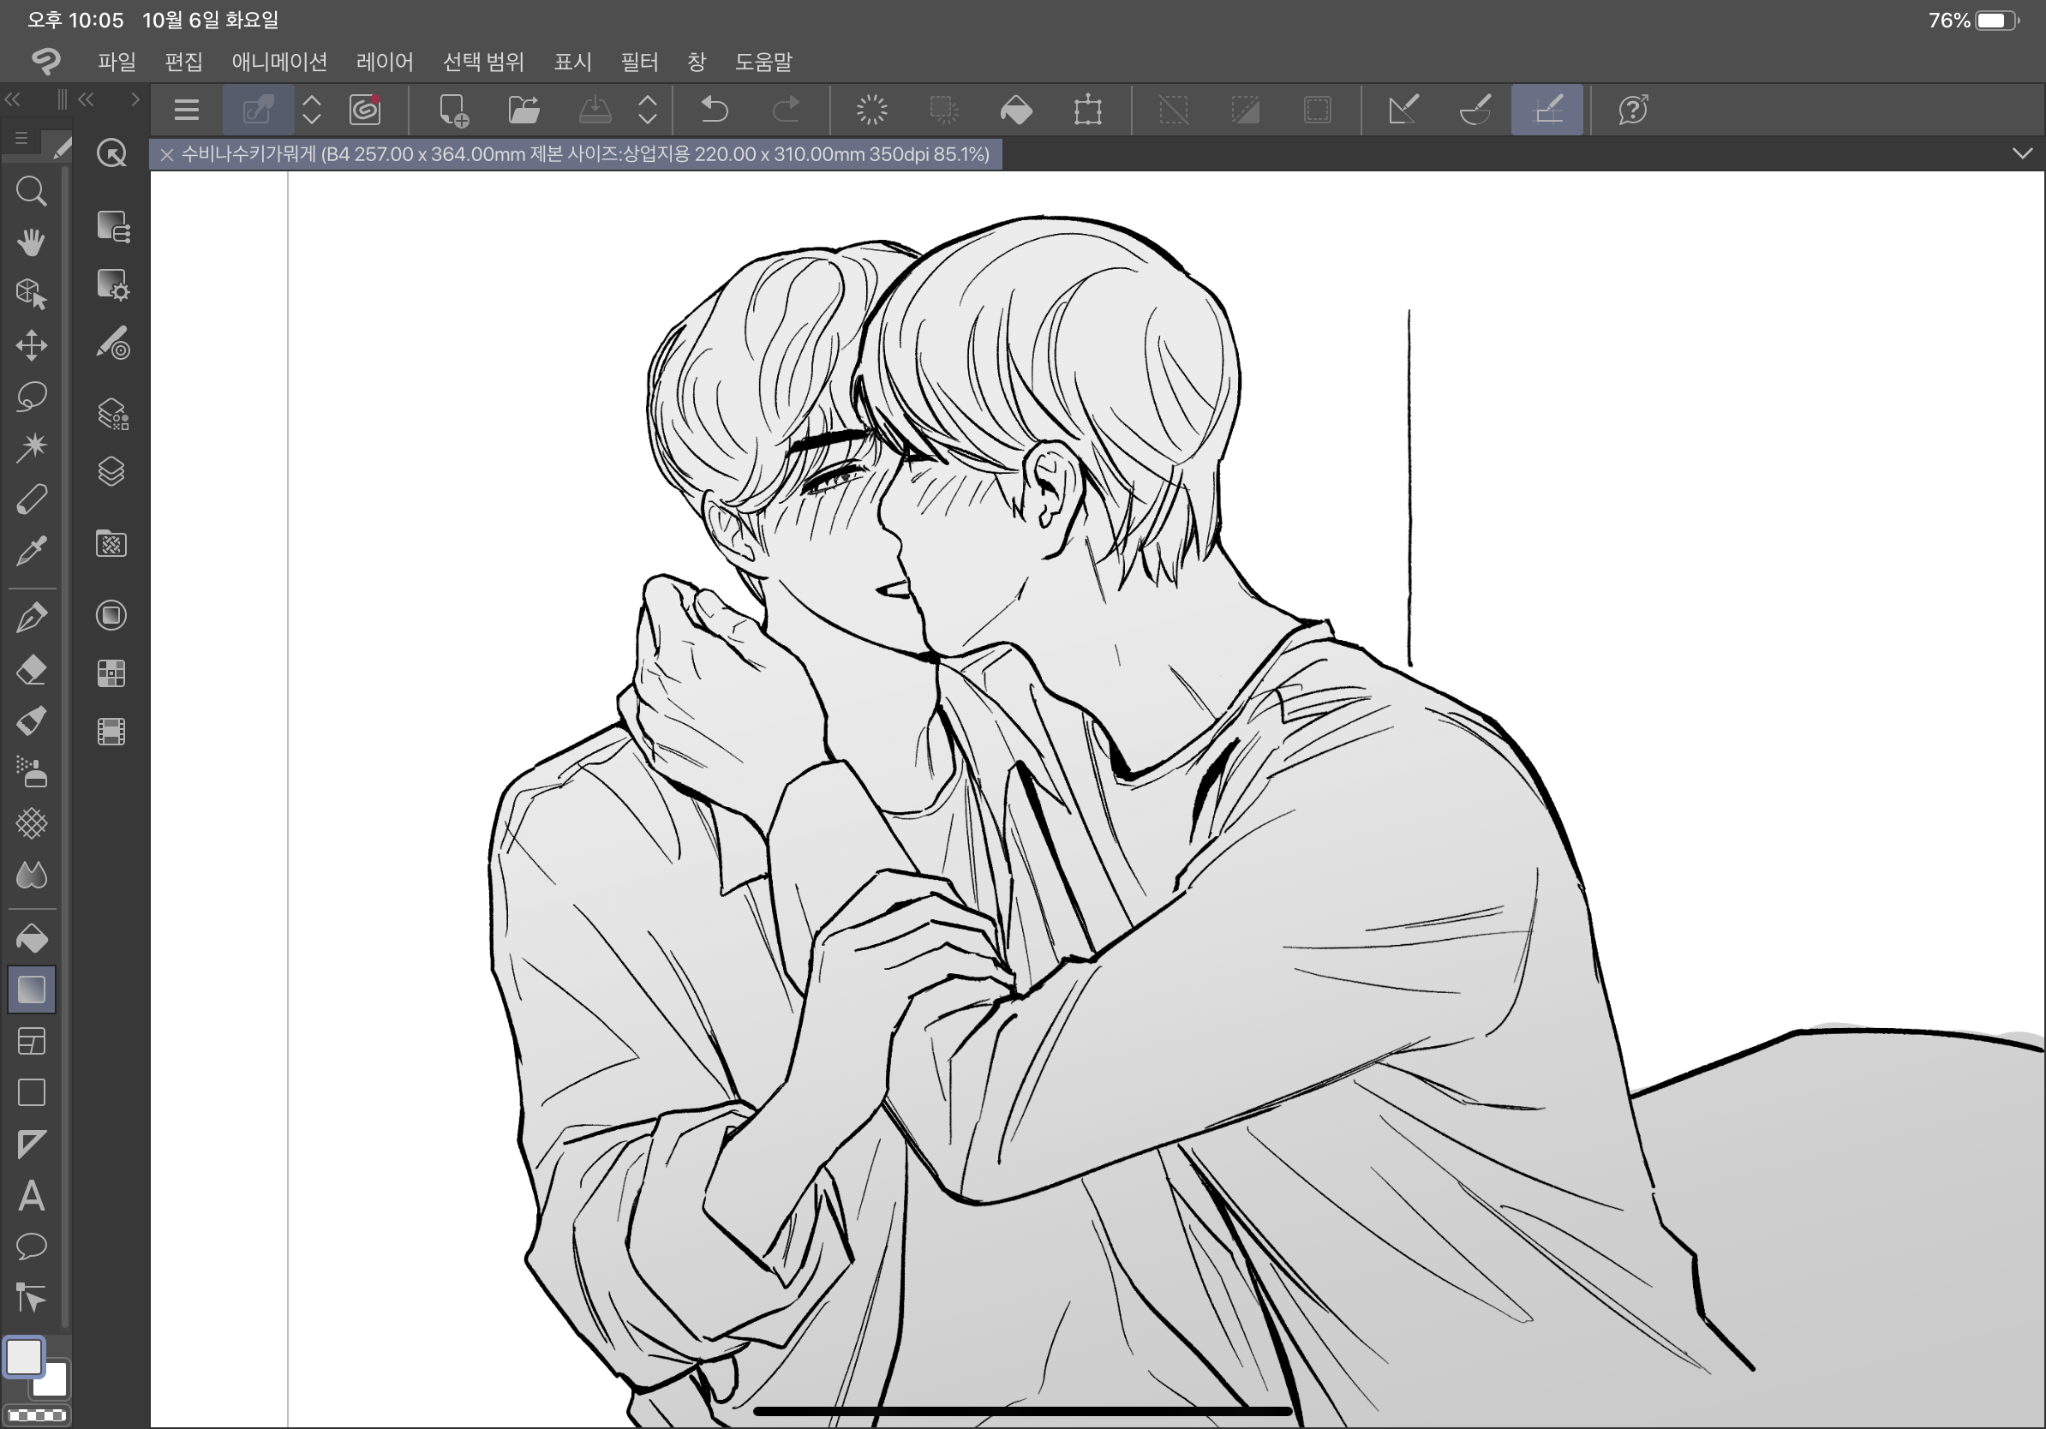This screenshot has height=1429, width=2046.
Task: Select the Eyedropper tool
Action: 31,551
